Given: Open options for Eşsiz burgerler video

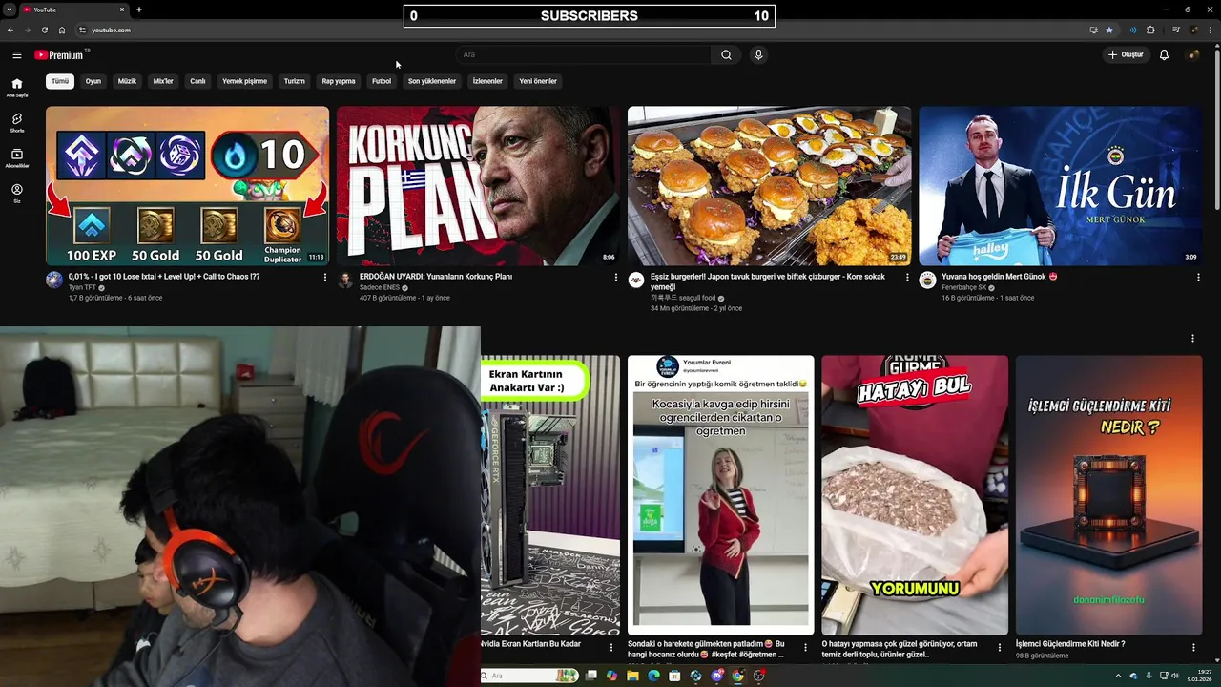Looking at the screenshot, I should click(907, 278).
